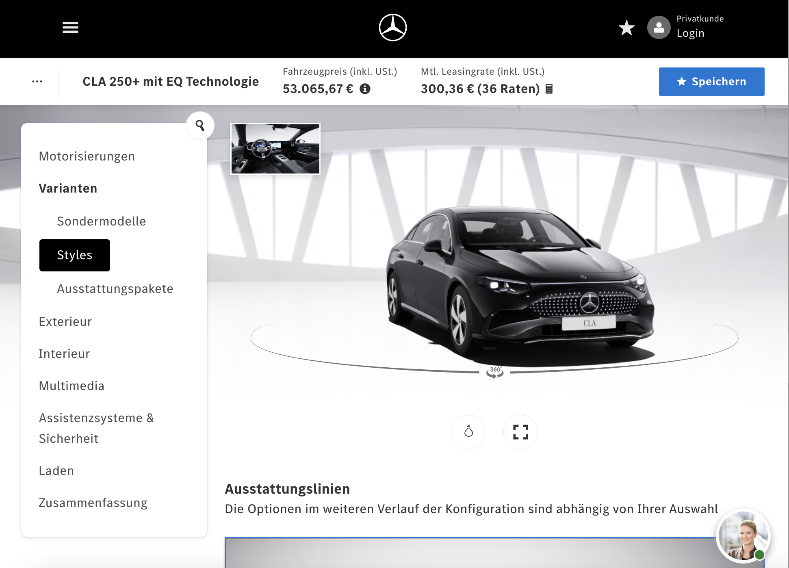
Task: Enter fullscreen view of the vehicle
Action: pyautogui.click(x=520, y=432)
